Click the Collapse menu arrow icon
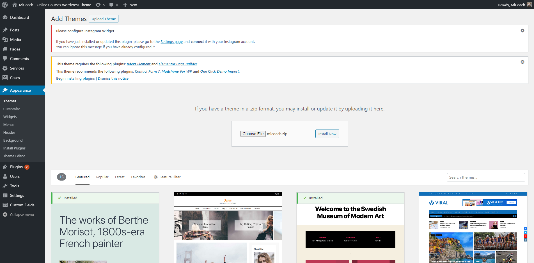 (5, 214)
